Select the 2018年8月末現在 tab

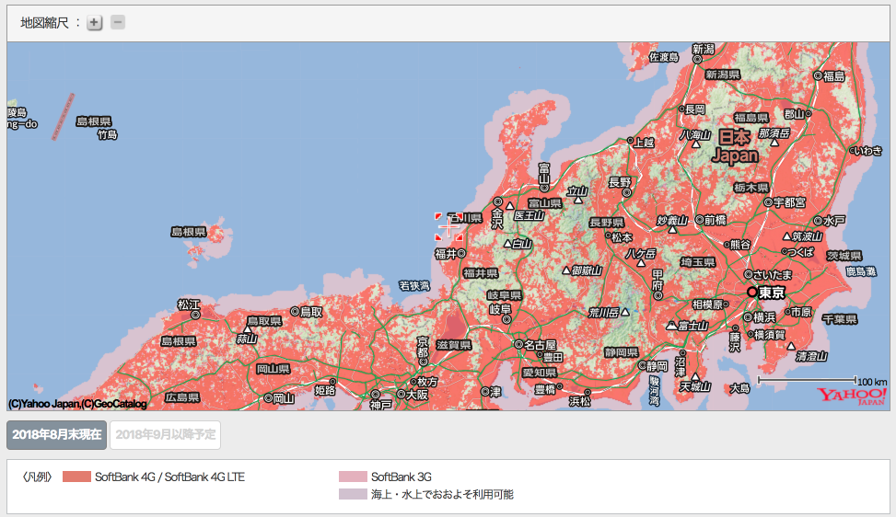point(56,435)
